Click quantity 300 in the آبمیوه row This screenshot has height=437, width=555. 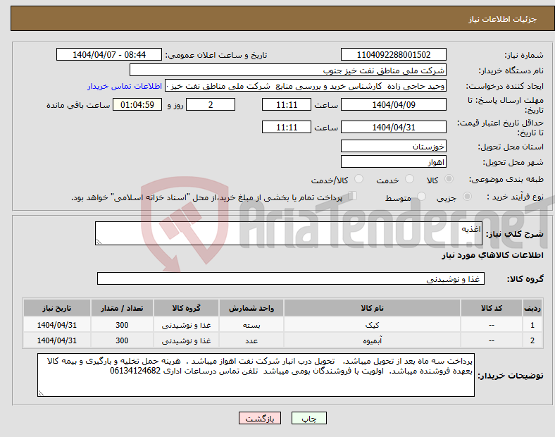coord(122,340)
